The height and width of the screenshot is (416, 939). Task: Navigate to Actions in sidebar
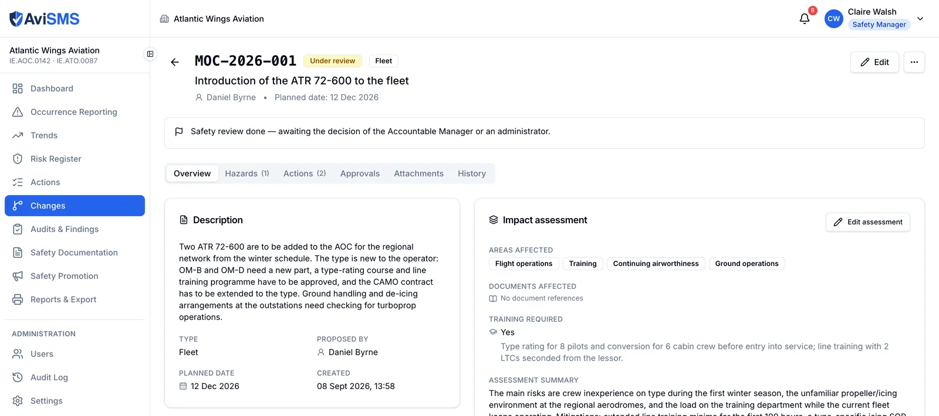click(x=75, y=182)
